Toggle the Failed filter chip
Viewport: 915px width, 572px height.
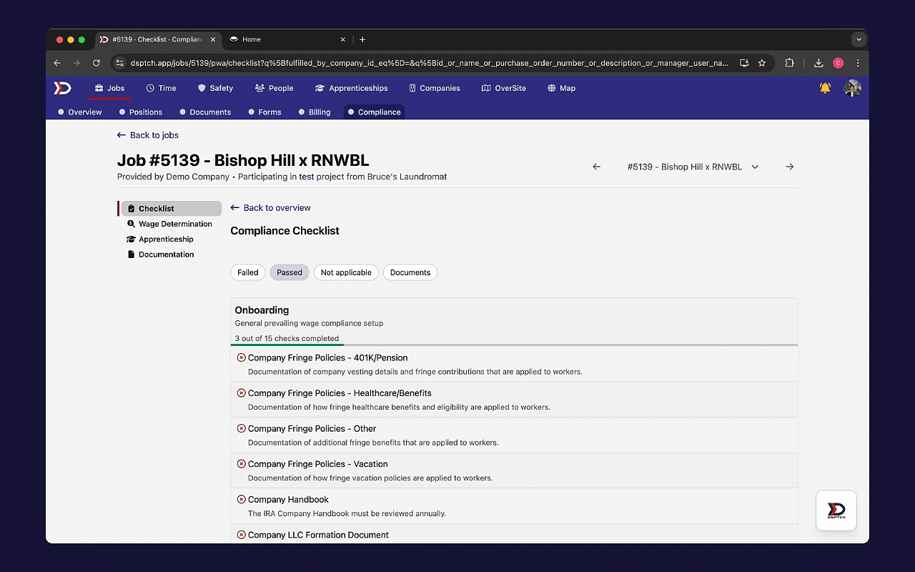pyautogui.click(x=248, y=272)
